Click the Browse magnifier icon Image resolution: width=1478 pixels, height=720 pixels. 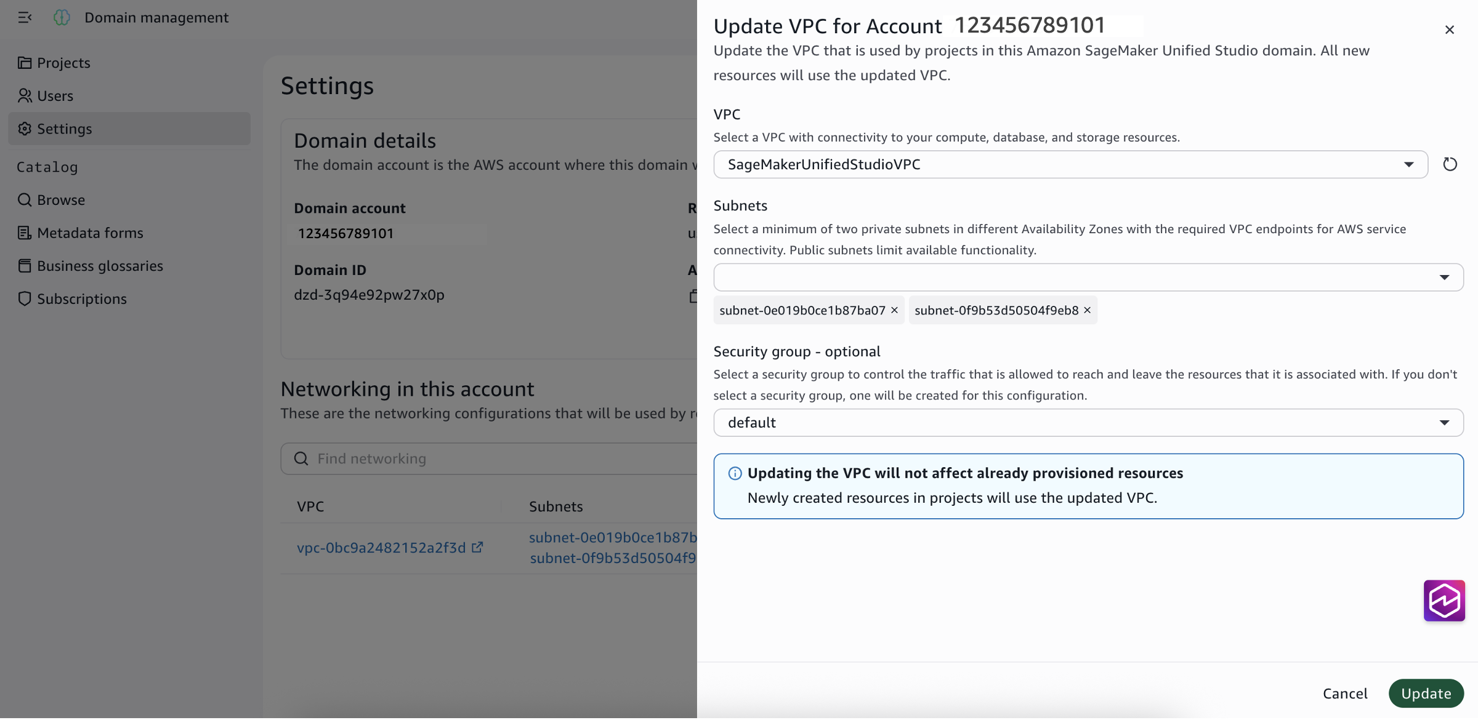[25, 200]
